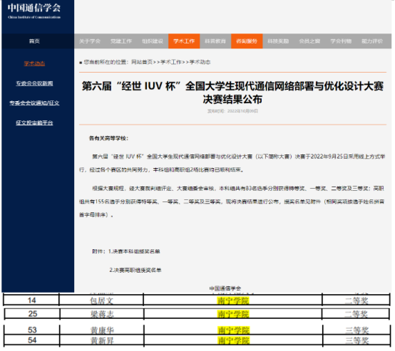Click highlighted 南宁学院 in row 53
The image size is (395, 351).
[234, 330]
